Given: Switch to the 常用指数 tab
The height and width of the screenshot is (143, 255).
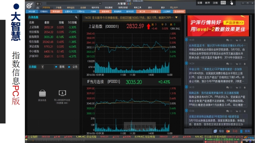Looking at the screenshot, I should (x=56, y=11).
